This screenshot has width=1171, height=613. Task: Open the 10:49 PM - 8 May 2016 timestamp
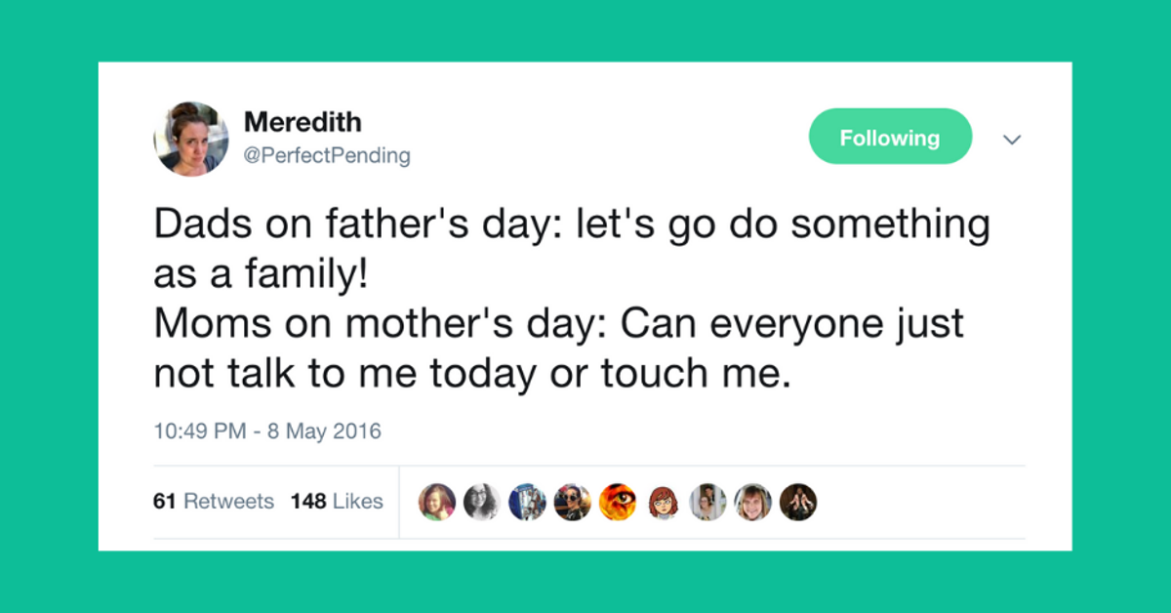pyautogui.click(x=267, y=430)
